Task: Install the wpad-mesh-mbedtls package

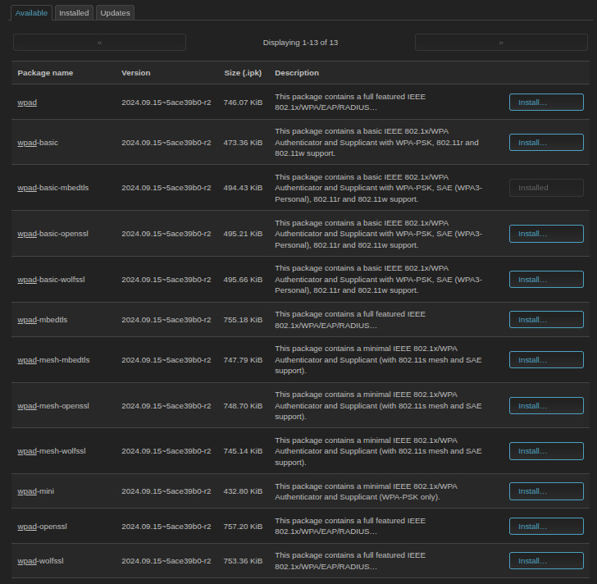Action: click(546, 360)
